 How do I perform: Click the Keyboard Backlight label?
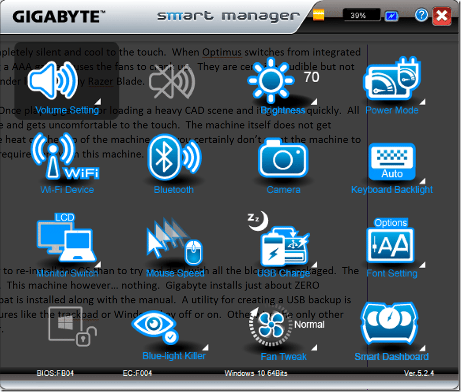pos(392,190)
